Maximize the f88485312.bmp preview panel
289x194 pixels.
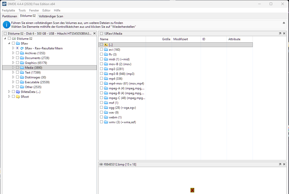280,164
